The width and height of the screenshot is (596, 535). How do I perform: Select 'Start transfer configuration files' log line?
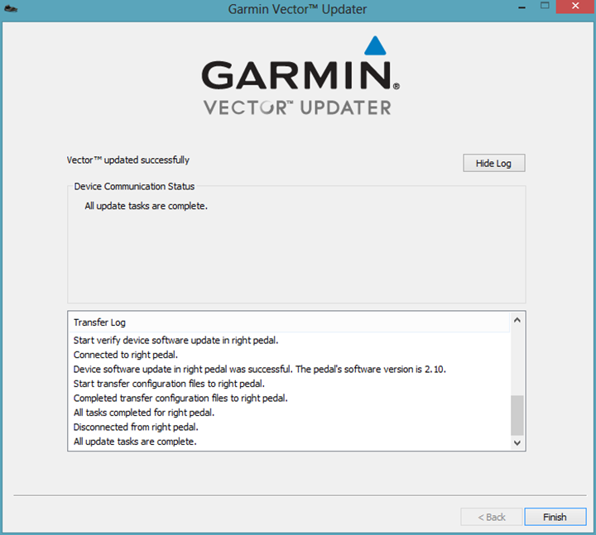click(169, 384)
